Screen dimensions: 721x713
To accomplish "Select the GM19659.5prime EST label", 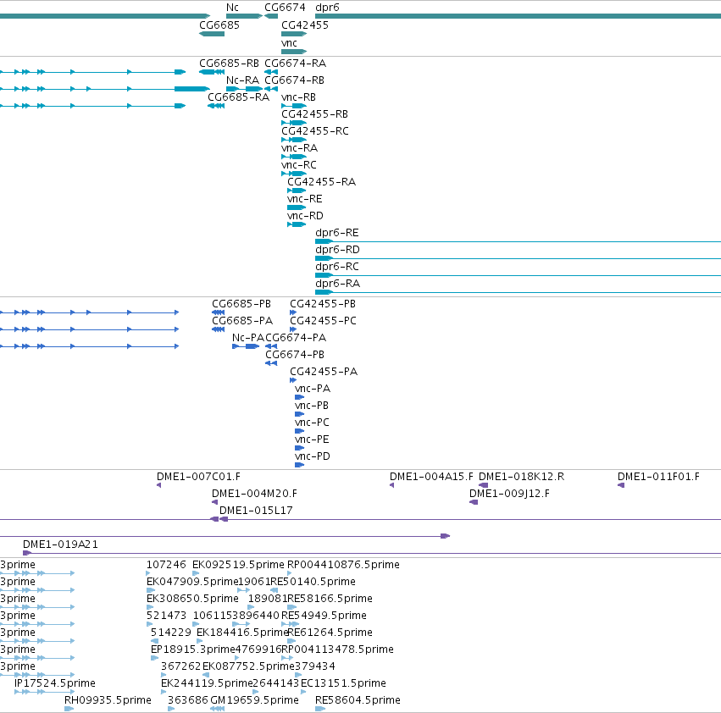I will click(x=254, y=700).
